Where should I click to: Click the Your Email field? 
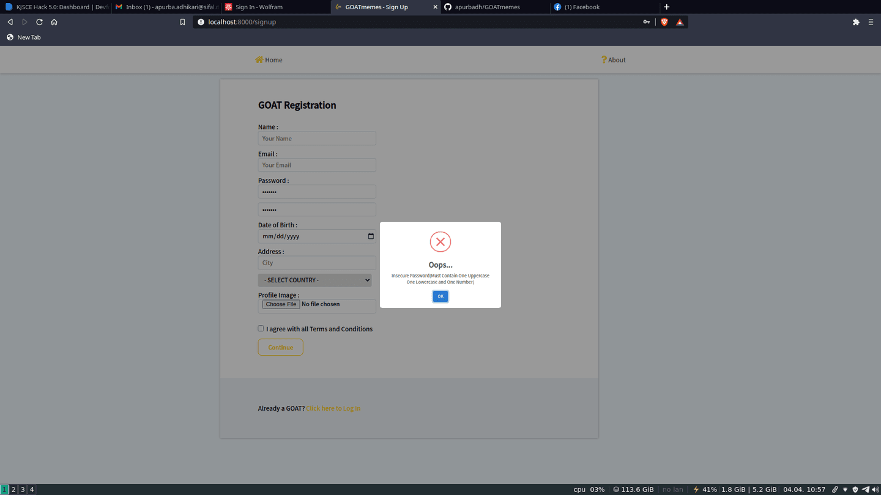point(317,165)
